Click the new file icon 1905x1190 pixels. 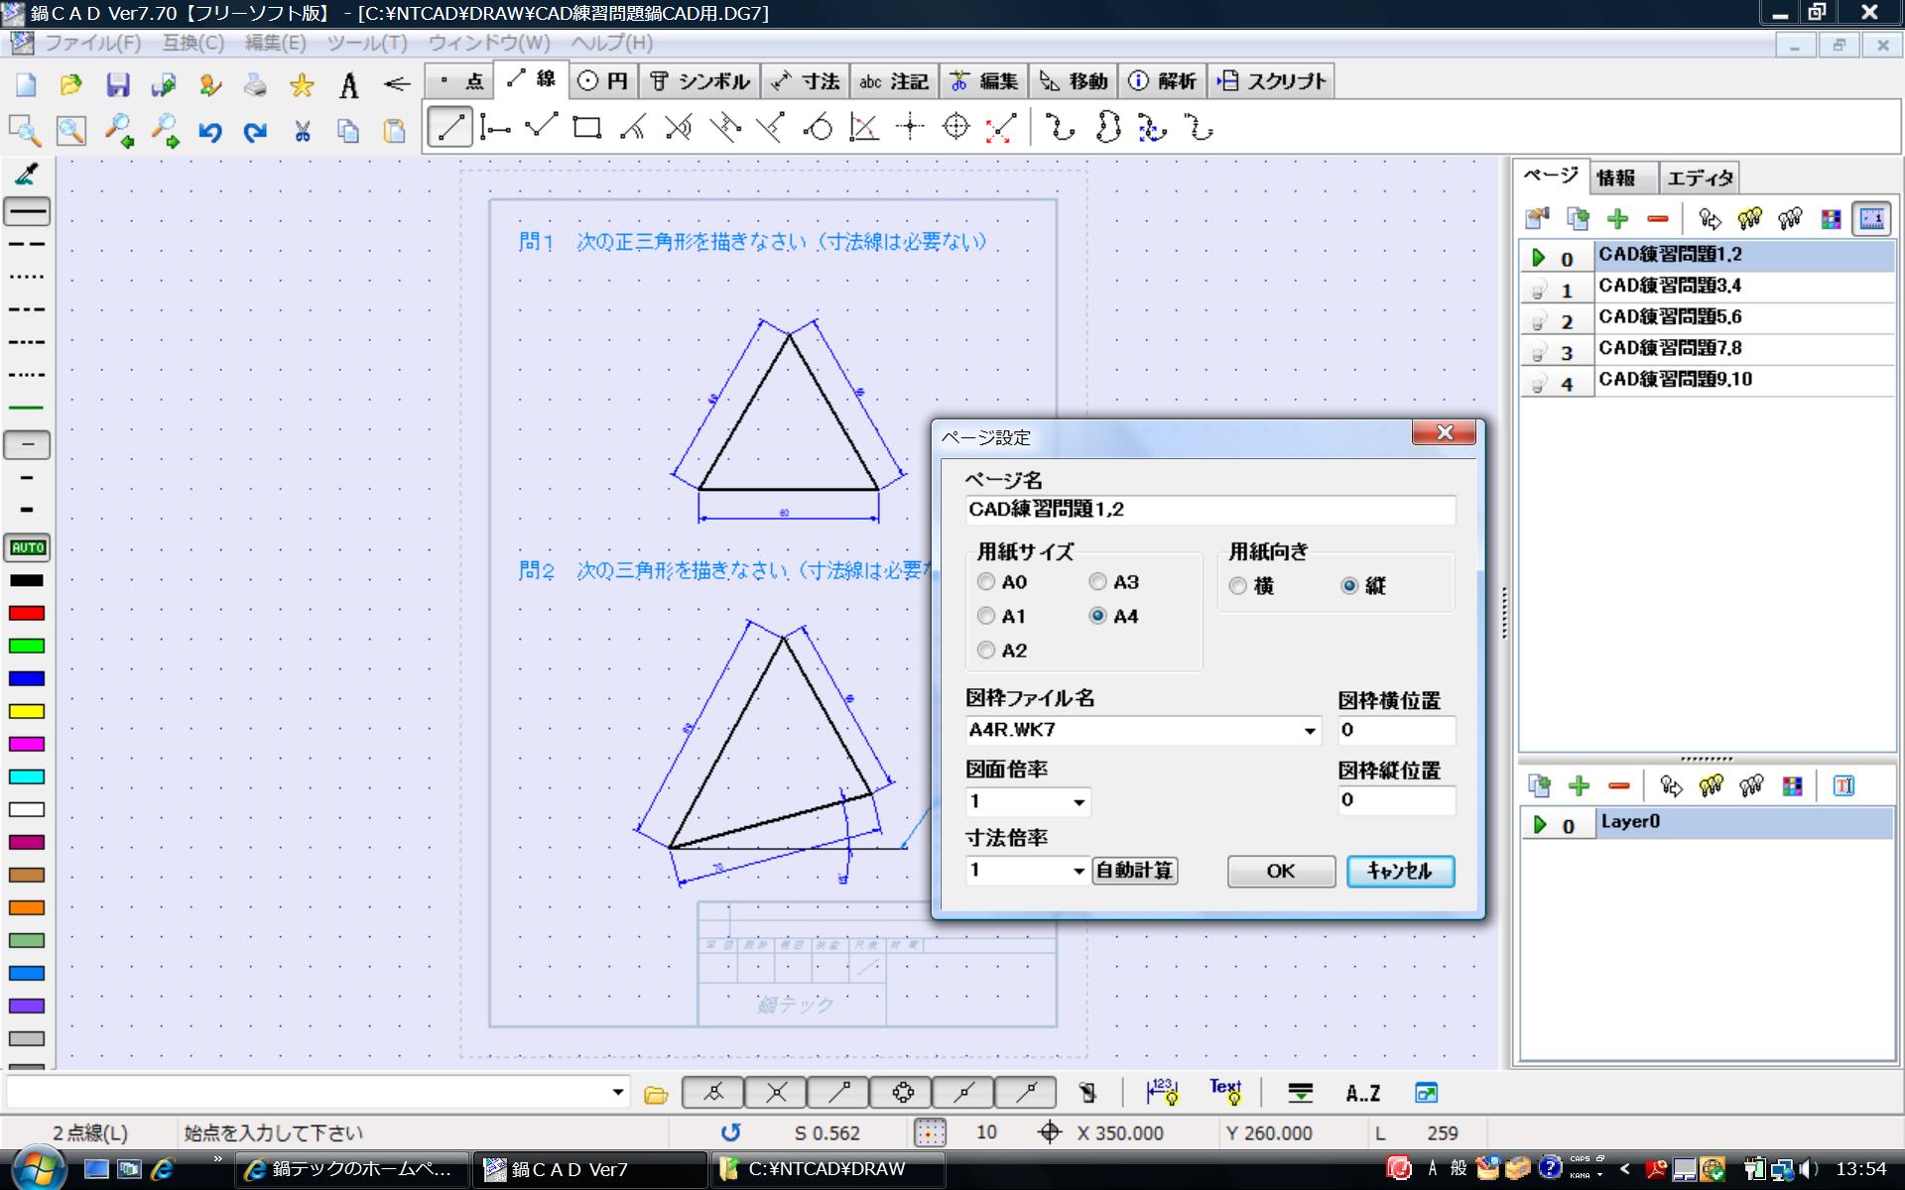(25, 84)
